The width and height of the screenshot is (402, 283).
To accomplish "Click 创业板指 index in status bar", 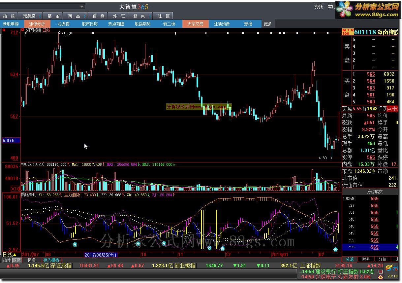I will (185, 265).
